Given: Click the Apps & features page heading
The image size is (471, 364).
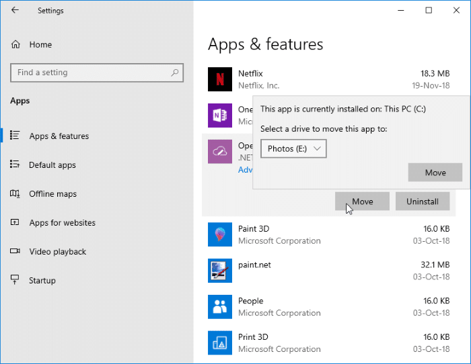Looking at the screenshot, I should [x=266, y=44].
